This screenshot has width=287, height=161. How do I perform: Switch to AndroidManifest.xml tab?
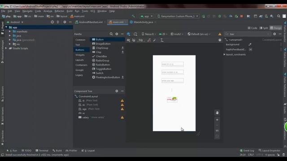click(91, 22)
